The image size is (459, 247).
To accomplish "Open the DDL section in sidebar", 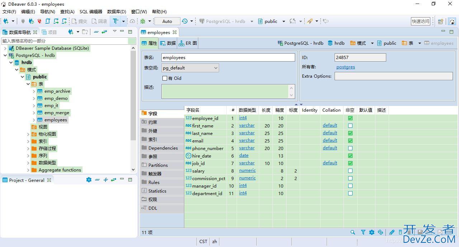I will 162,208.
